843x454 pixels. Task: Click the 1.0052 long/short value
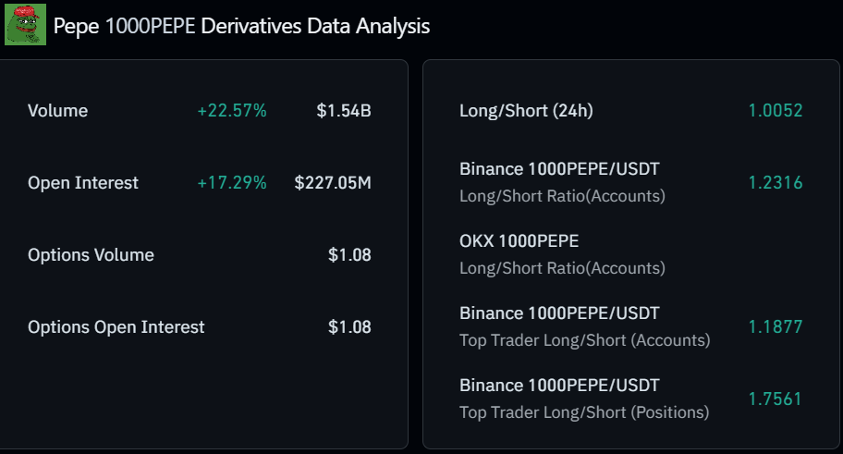[776, 111]
